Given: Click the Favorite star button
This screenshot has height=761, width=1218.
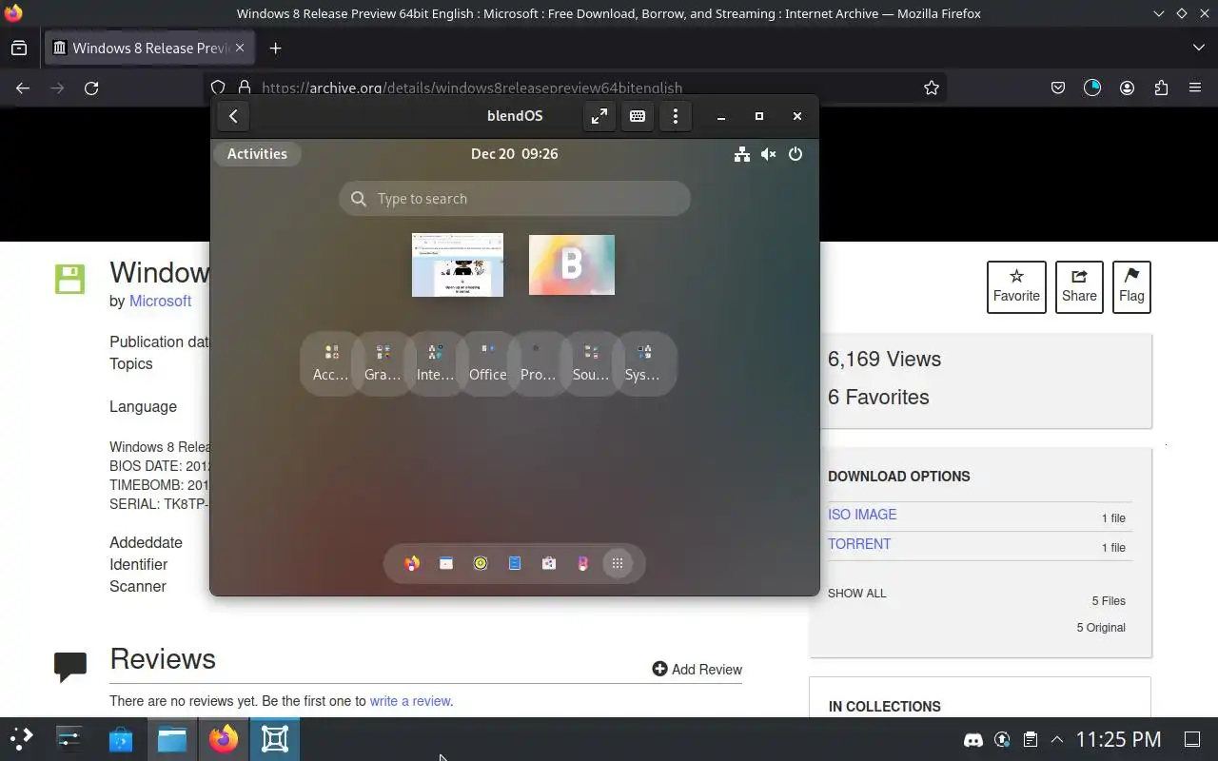Looking at the screenshot, I should (x=1016, y=286).
